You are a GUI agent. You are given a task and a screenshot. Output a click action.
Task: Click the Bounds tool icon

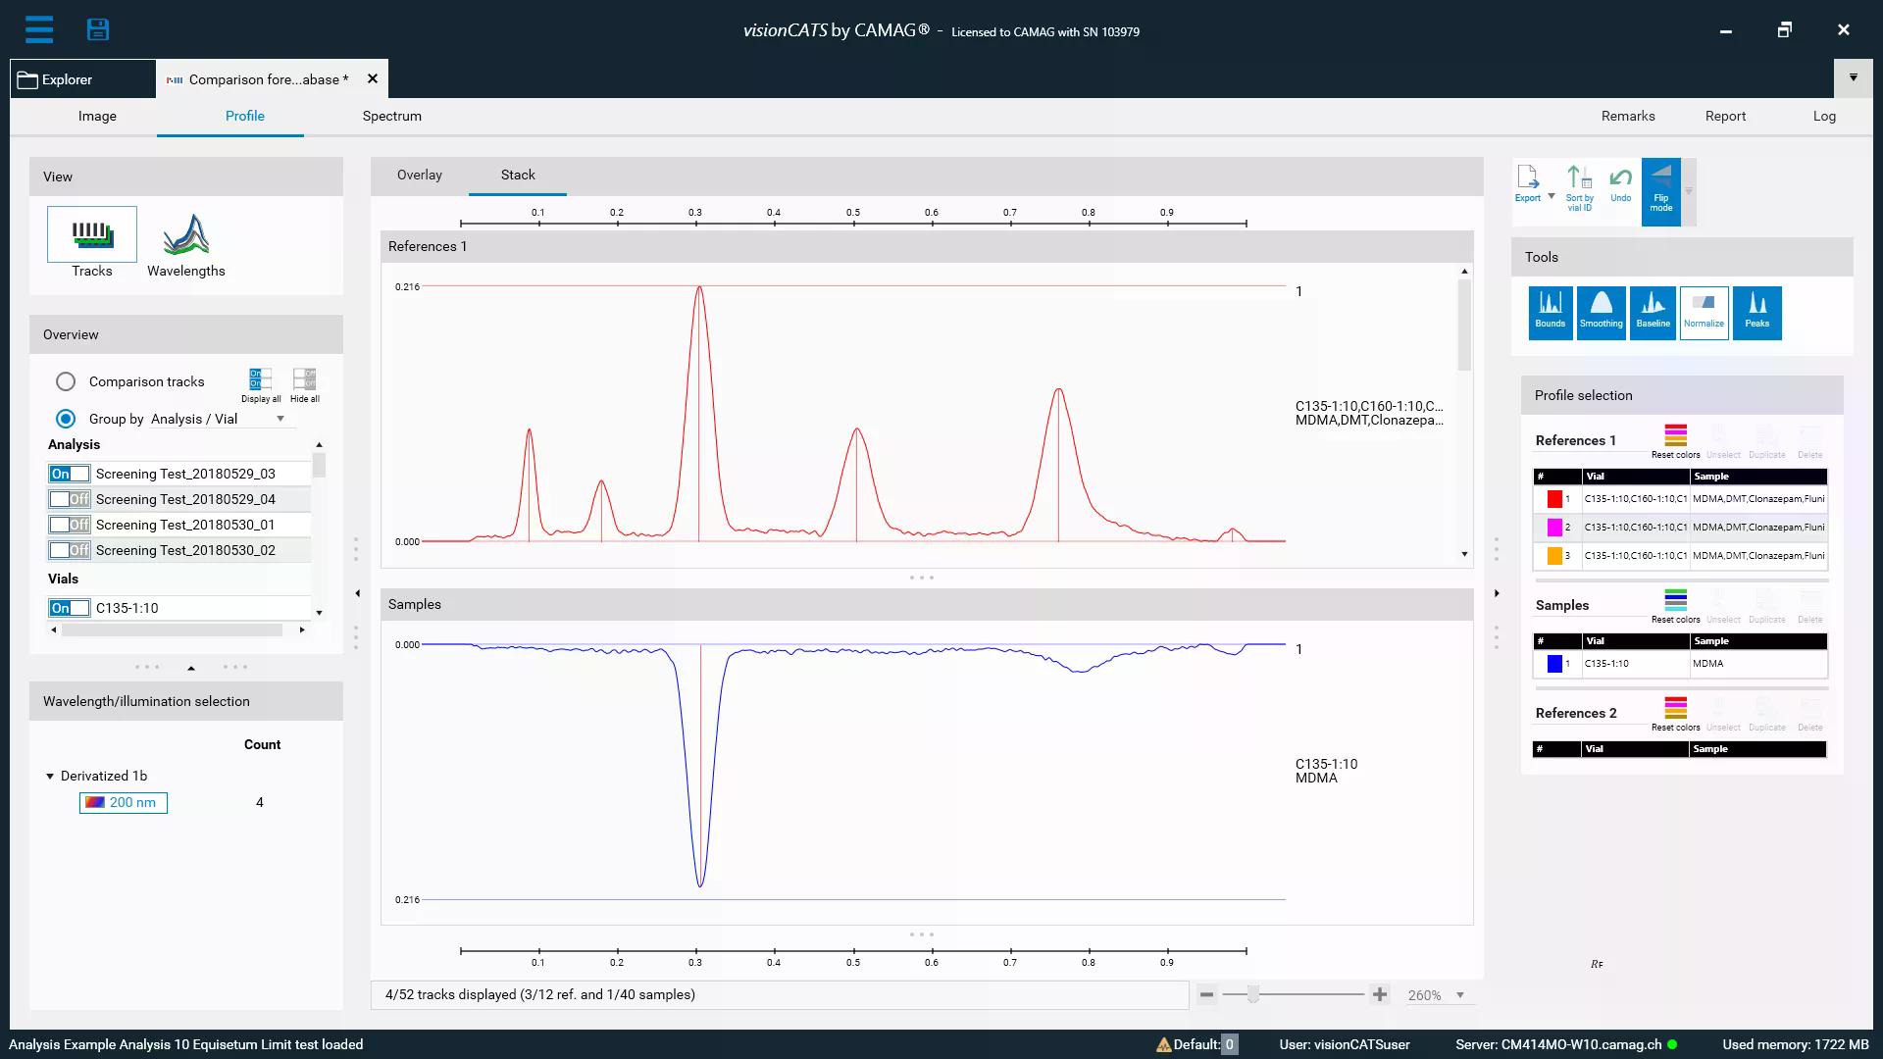(1550, 312)
